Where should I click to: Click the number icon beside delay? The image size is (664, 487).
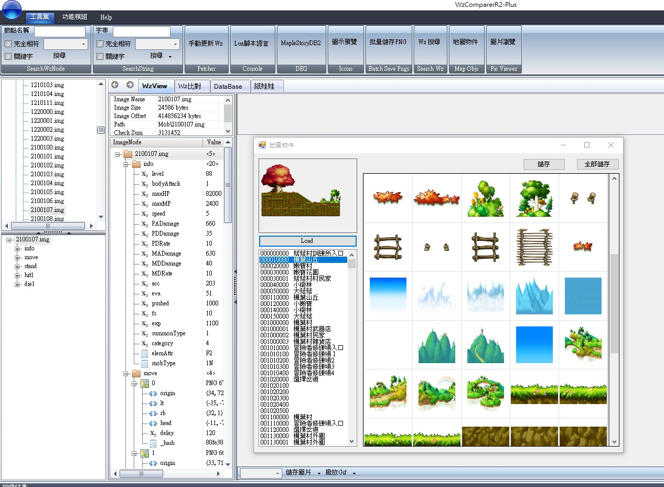pyautogui.click(x=153, y=433)
